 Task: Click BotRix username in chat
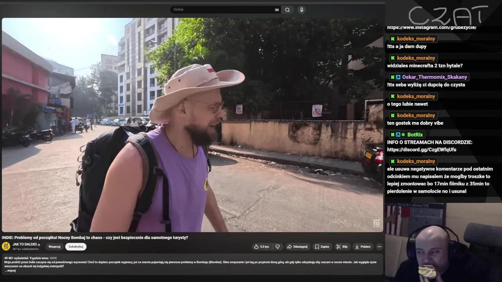(x=415, y=135)
